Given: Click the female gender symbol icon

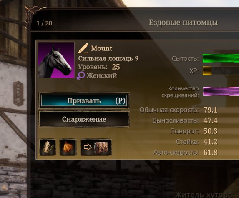Looking at the screenshot, I should [x=81, y=75].
